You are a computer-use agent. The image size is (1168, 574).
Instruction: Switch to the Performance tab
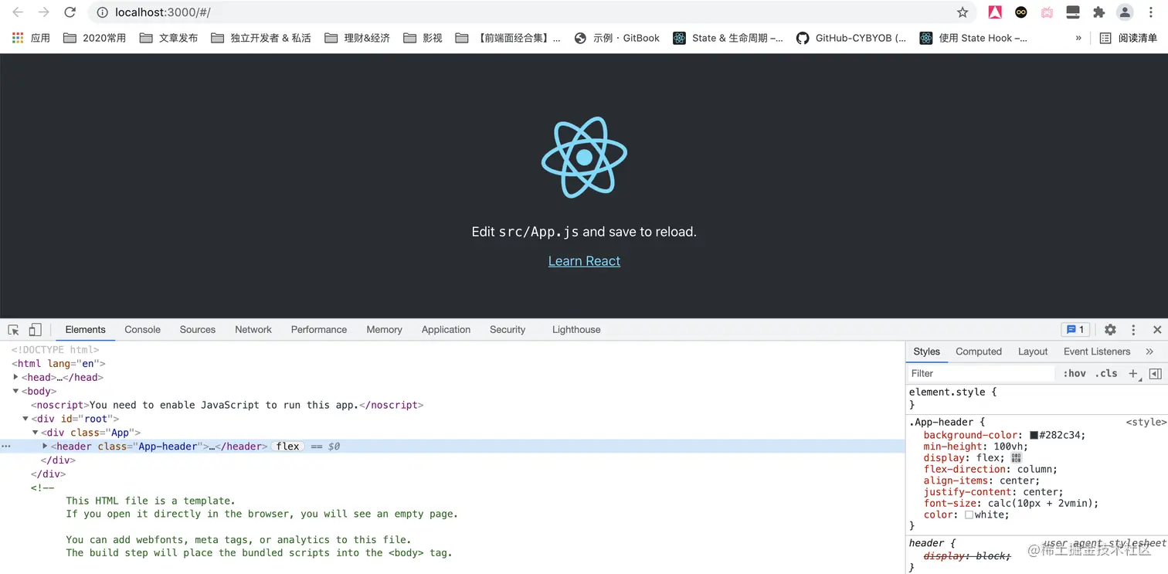coord(319,330)
